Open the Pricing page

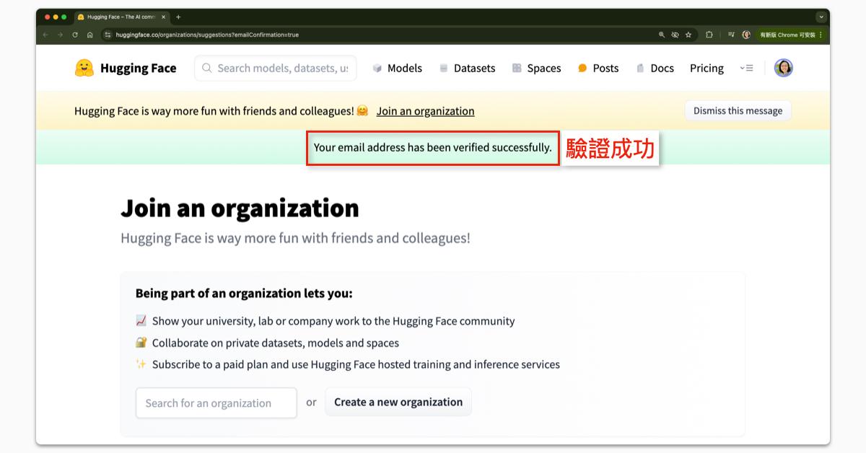707,68
